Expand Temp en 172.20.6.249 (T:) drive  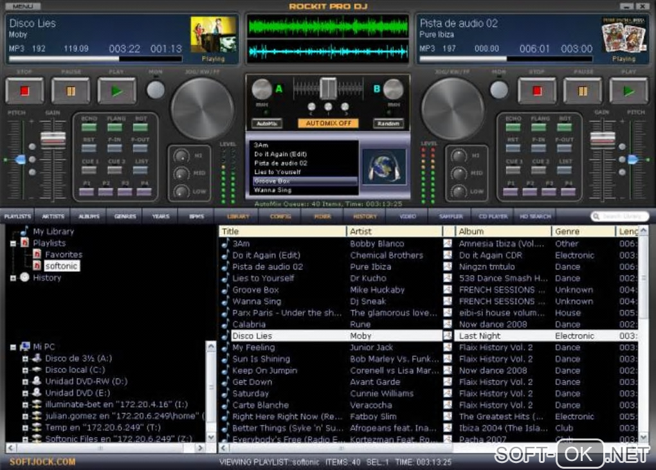25,428
